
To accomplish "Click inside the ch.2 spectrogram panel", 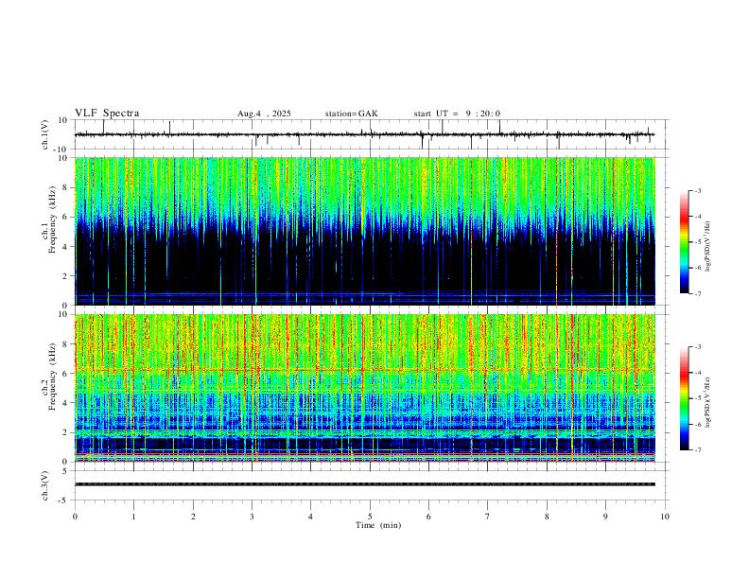I will click(365, 388).
